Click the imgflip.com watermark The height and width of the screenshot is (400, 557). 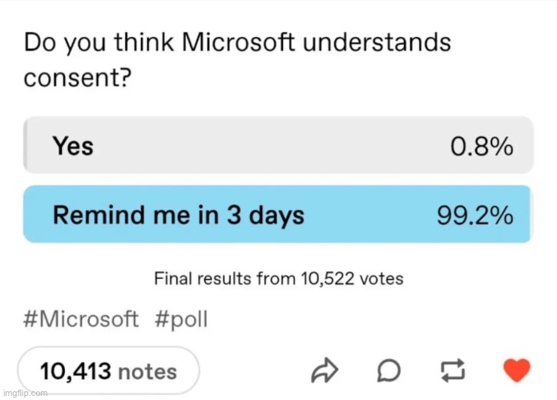tap(25, 394)
